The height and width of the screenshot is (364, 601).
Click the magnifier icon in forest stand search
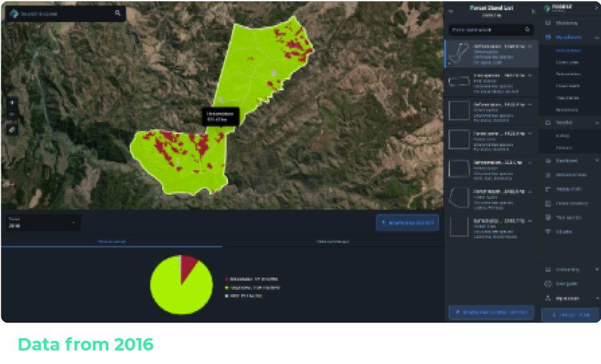[x=527, y=30]
